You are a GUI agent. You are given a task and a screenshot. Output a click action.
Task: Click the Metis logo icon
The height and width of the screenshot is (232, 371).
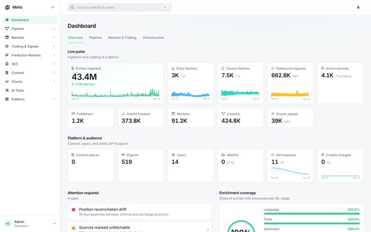coord(8,8)
